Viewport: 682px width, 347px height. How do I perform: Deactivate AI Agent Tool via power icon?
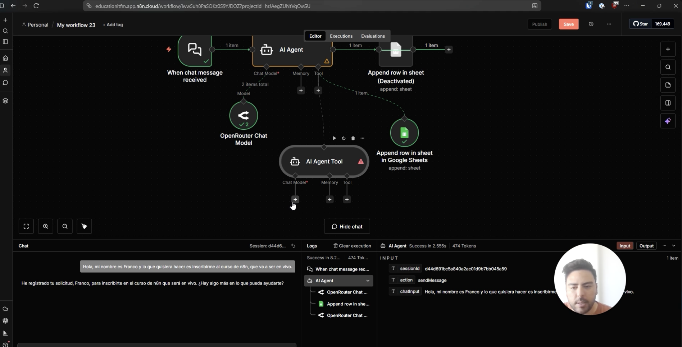tap(344, 138)
